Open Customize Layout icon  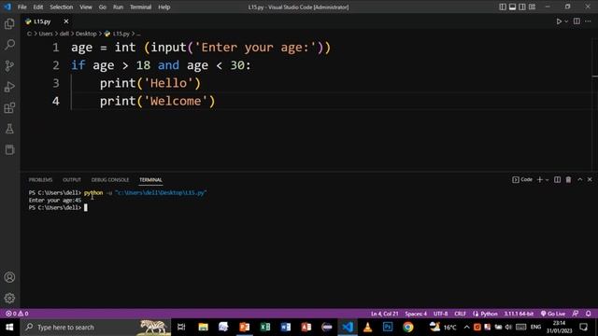click(532, 7)
